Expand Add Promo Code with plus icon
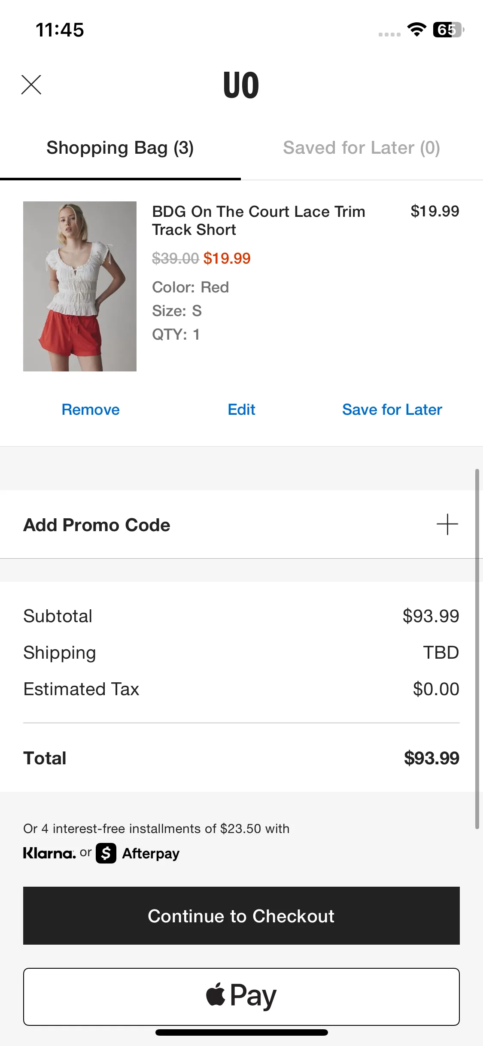Image resolution: width=483 pixels, height=1046 pixels. (447, 524)
